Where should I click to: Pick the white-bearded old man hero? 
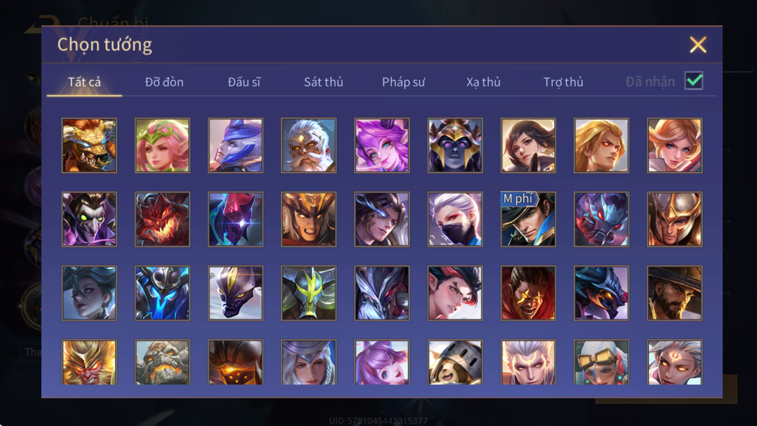[x=308, y=145]
